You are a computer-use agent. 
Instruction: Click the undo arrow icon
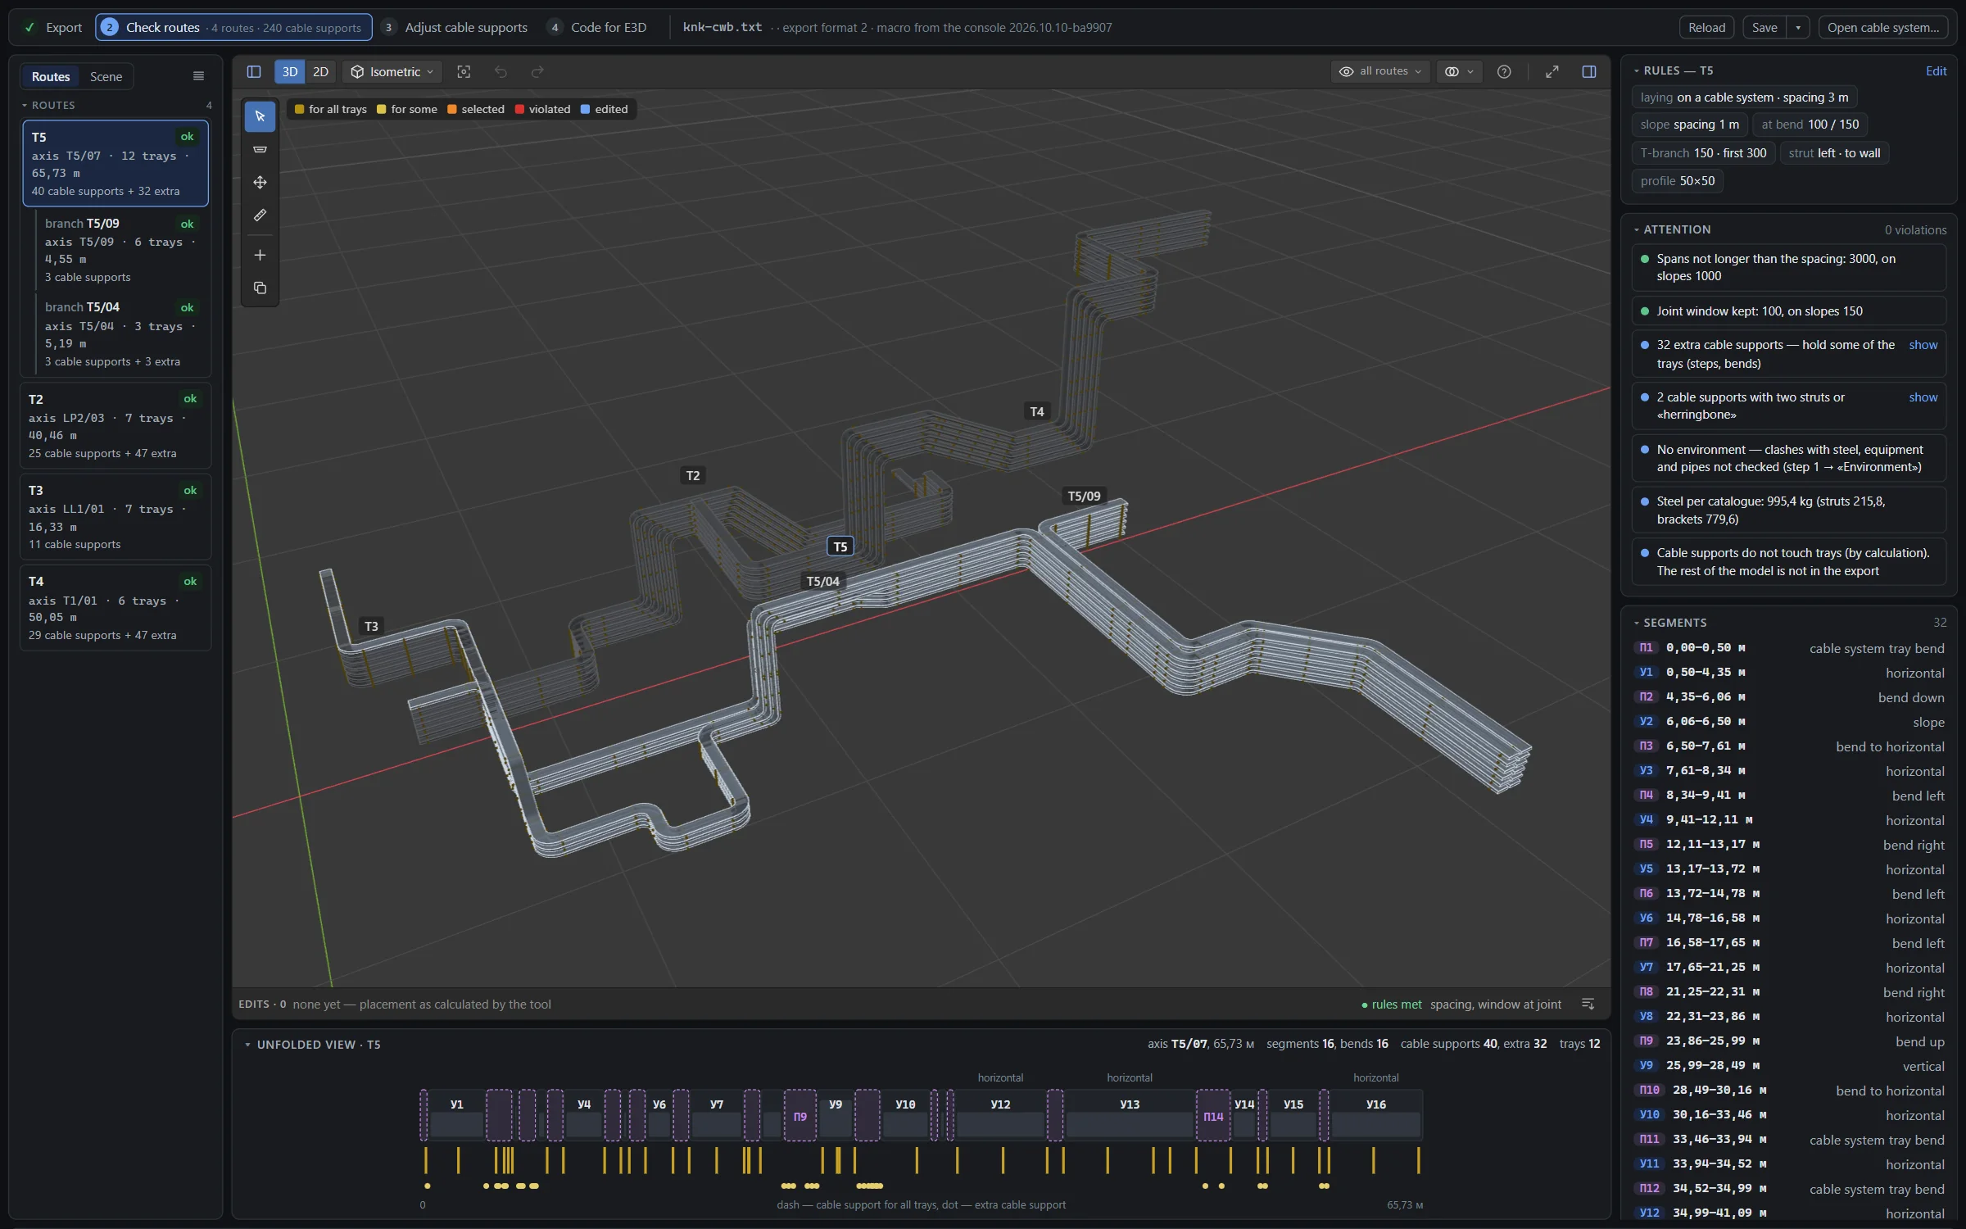(501, 72)
